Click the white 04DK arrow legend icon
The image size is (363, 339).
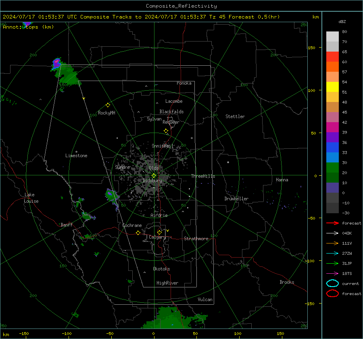coord(332,233)
